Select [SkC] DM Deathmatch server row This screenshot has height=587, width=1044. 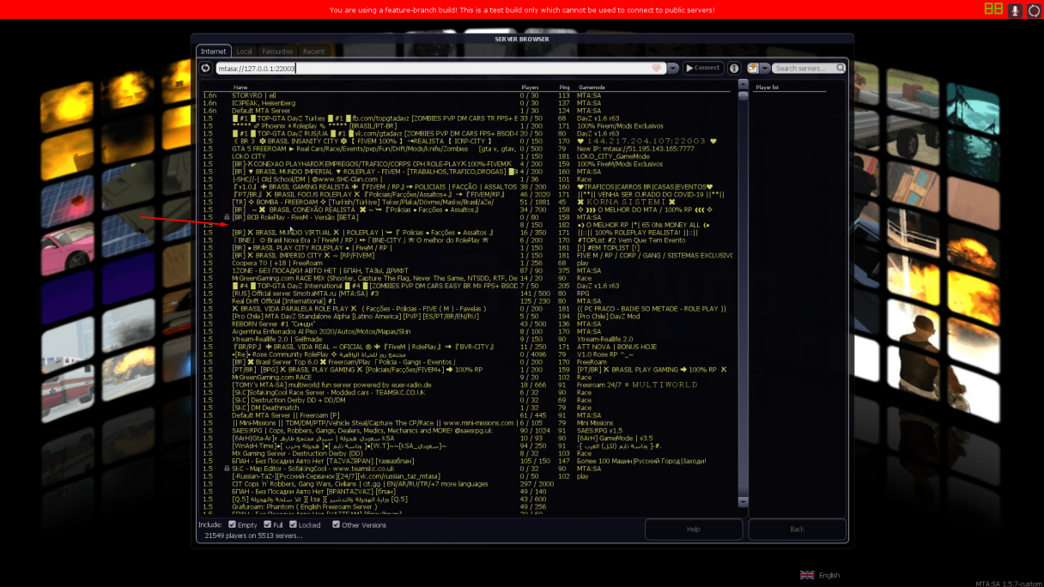click(466, 408)
